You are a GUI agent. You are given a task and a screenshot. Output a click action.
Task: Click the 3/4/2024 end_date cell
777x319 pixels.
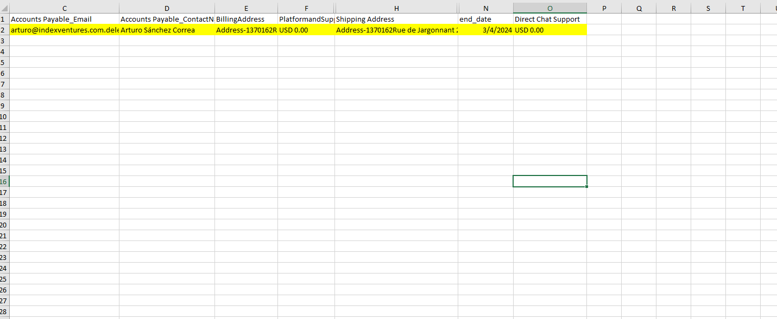click(x=486, y=30)
